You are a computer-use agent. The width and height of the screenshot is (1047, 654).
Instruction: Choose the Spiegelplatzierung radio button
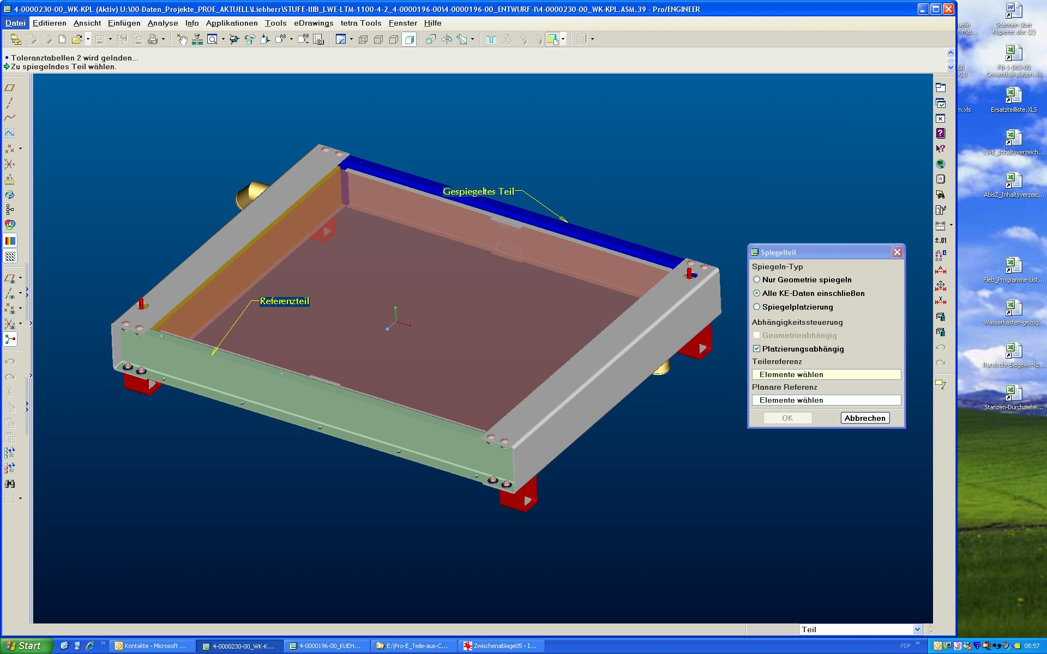756,307
